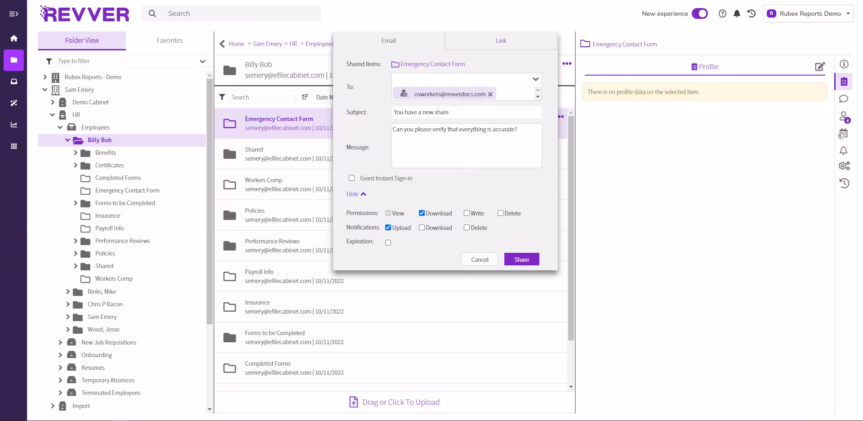Open the settings gears icon in right rail

844,166
